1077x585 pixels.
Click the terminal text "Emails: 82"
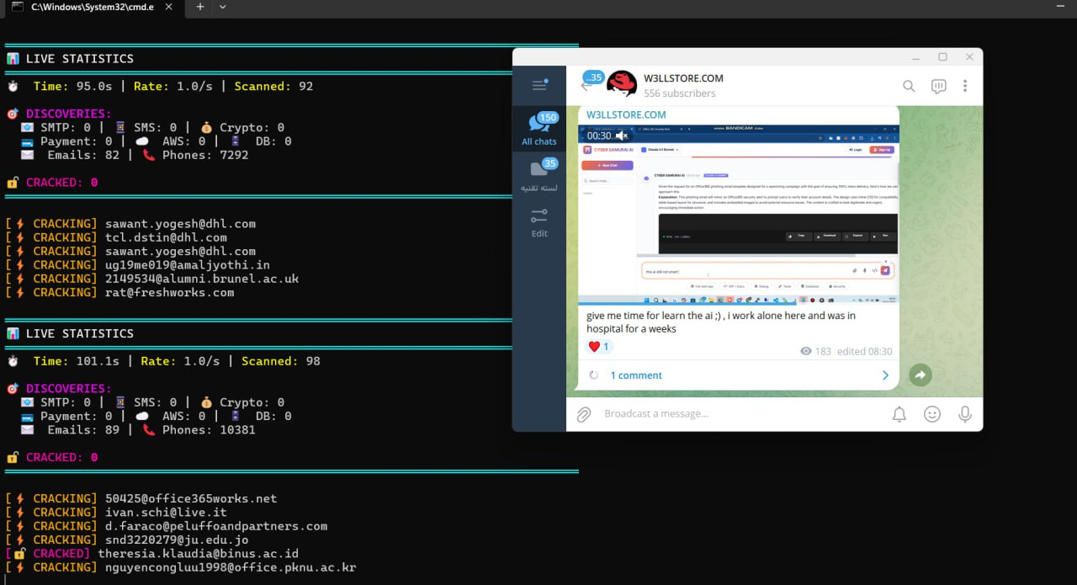(83, 155)
